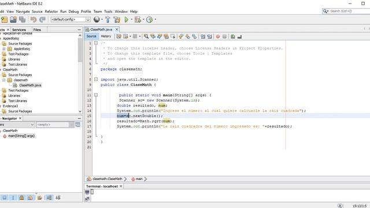The width and height of the screenshot is (370, 208).
Task: Open dropdown arrow next to Profile Project
Action: [x=155, y=20]
